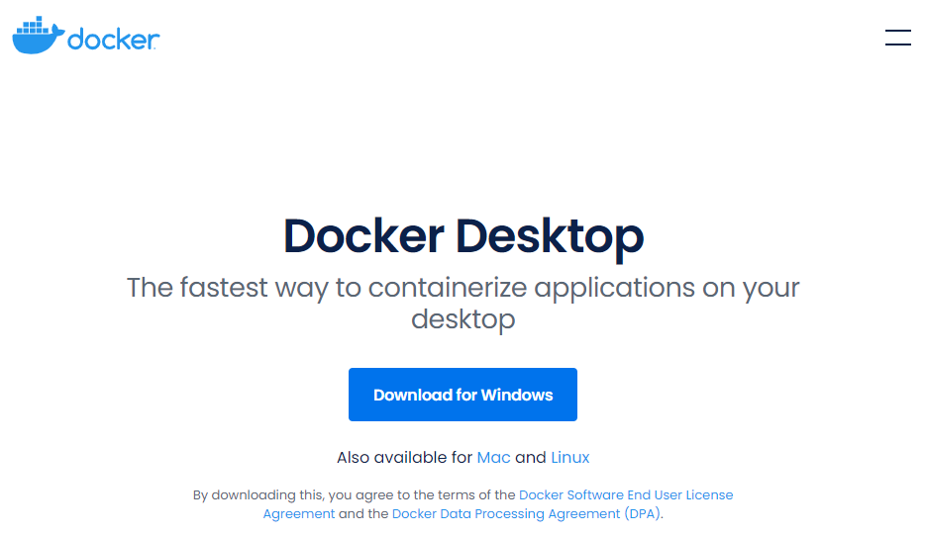The height and width of the screenshot is (535, 925).
Task: Open the hamburger navigation menu
Action: (898, 38)
